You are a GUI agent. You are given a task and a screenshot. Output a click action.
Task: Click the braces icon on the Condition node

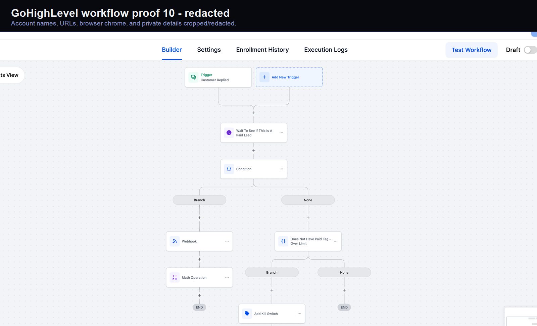(x=229, y=169)
